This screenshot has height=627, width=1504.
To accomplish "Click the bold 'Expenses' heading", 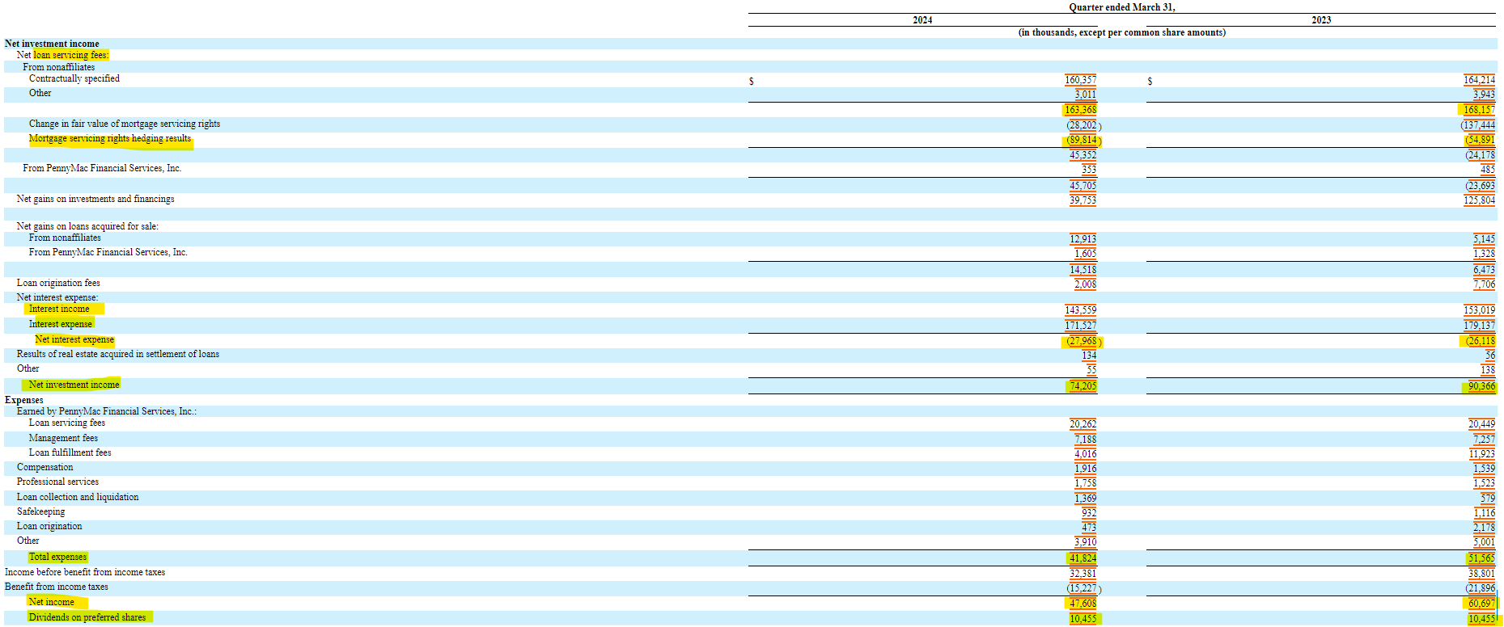I will (24, 400).
